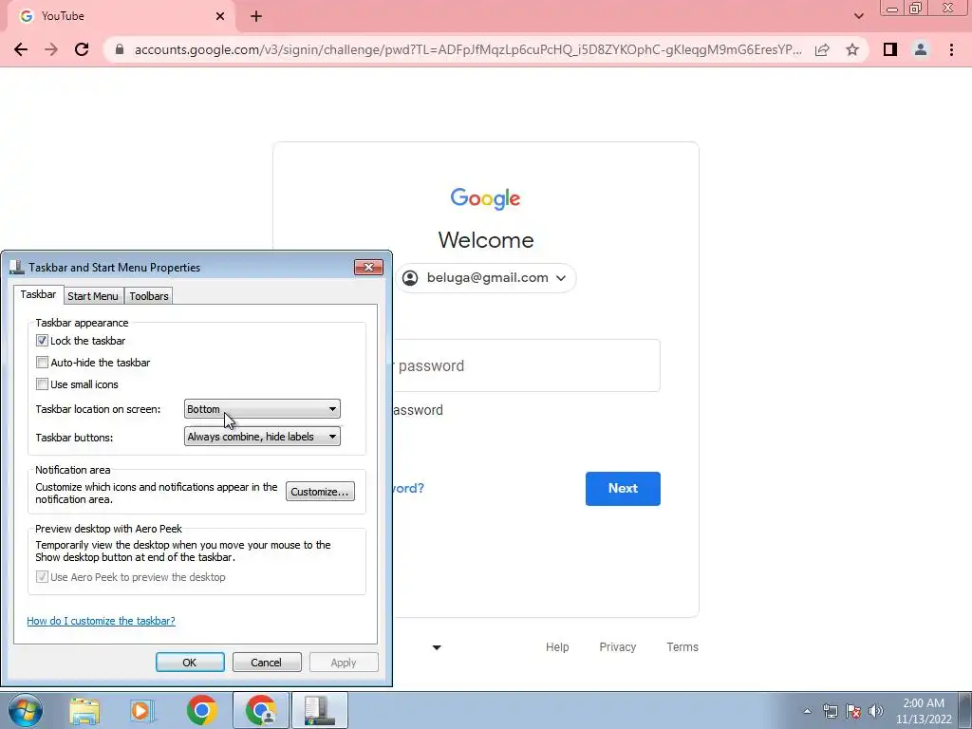Image resolution: width=972 pixels, height=729 pixels.
Task: Launch Windows Media Player from the taskbar
Action: pos(142,710)
